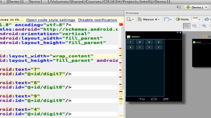Click the text "@+id/digit8" in the editor
This screenshot has width=211, height=118.
coord(45,87)
